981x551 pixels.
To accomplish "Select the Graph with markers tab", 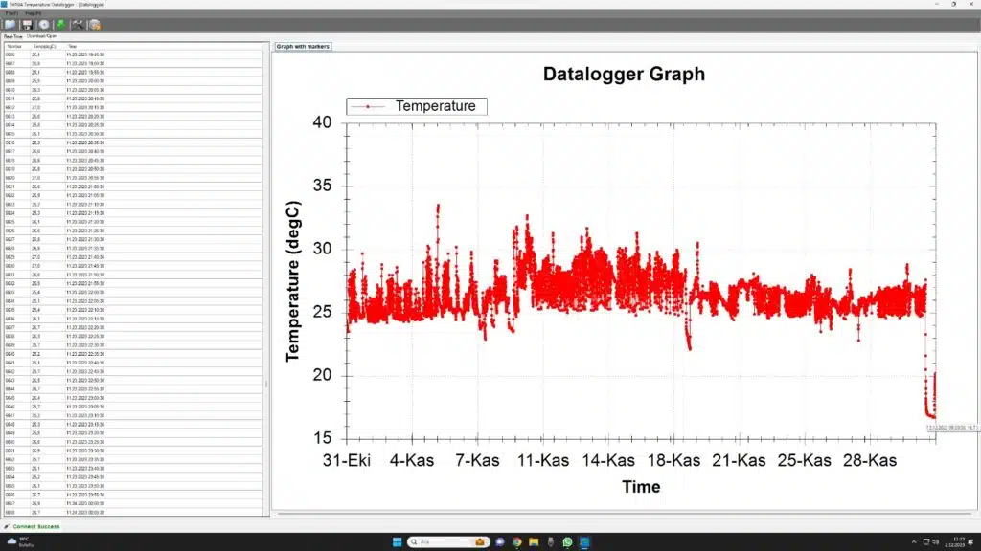I will pos(303,46).
